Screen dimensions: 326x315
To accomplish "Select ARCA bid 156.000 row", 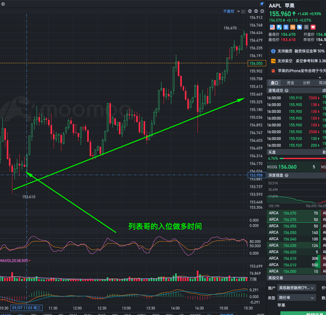I will coord(293,271).
